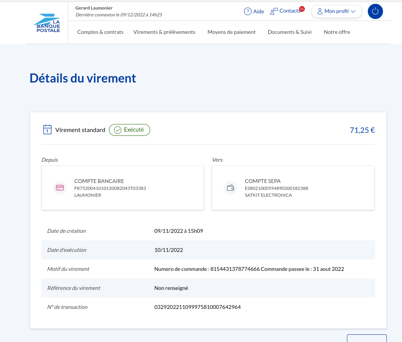402x342 pixels.
Task: Open Contacts messages icon
Action: pos(274,11)
